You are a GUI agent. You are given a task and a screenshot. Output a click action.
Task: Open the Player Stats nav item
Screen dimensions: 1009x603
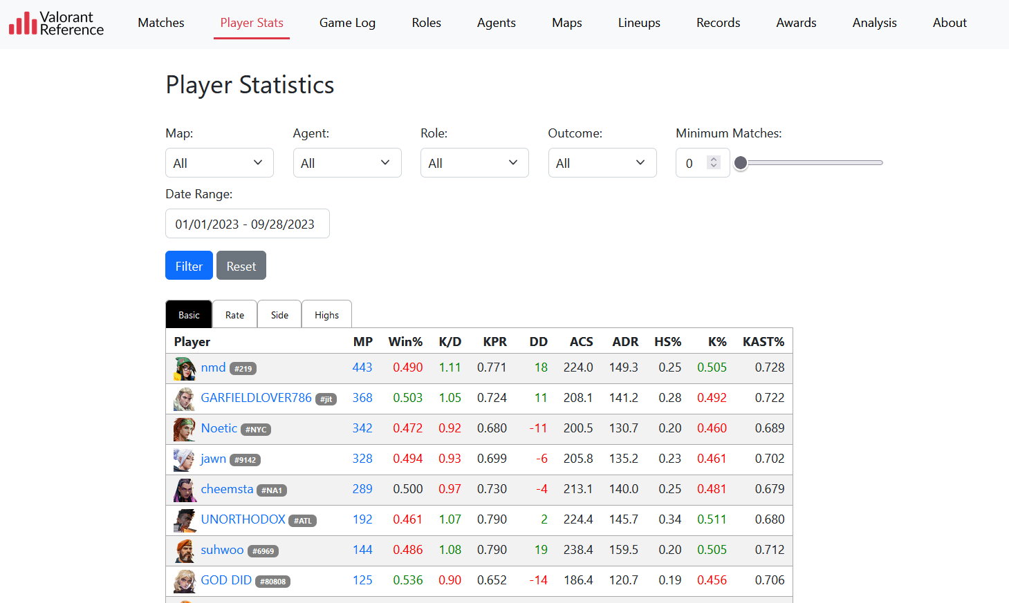pos(252,23)
